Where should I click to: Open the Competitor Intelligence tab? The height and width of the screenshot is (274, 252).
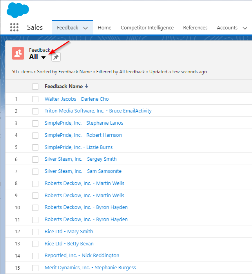pos(147,27)
